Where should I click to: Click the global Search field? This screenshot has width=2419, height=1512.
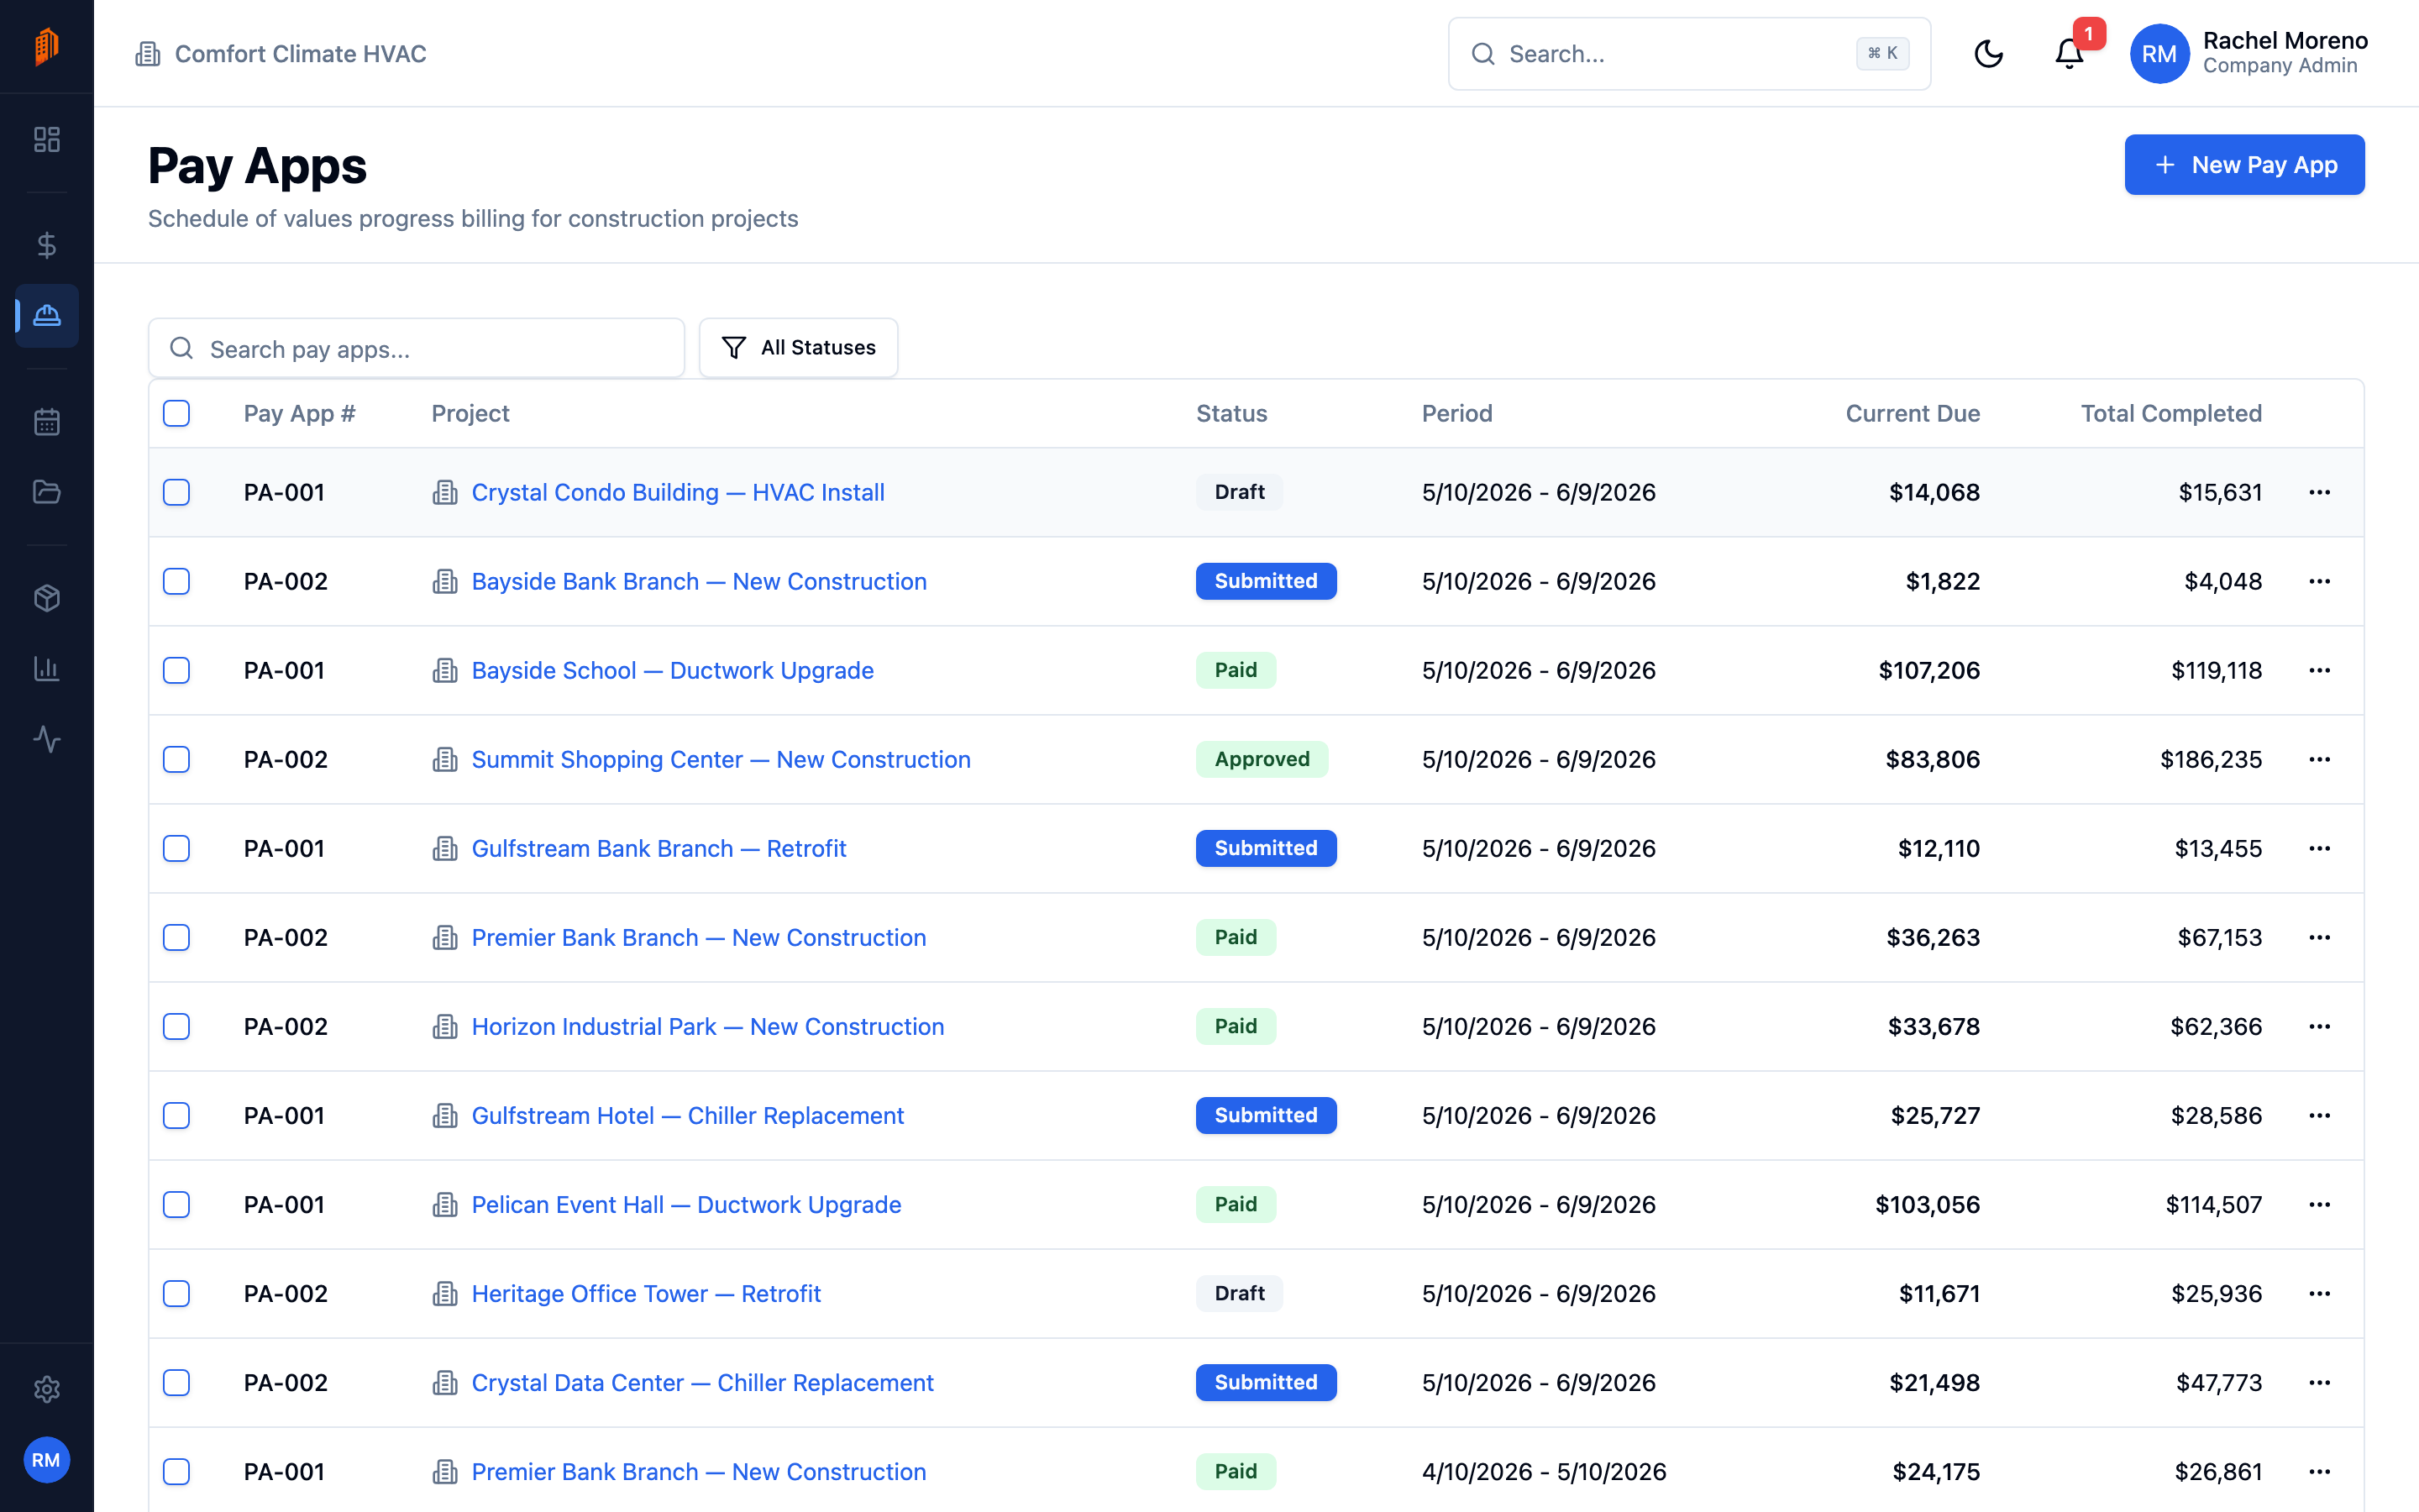[1689, 54]
